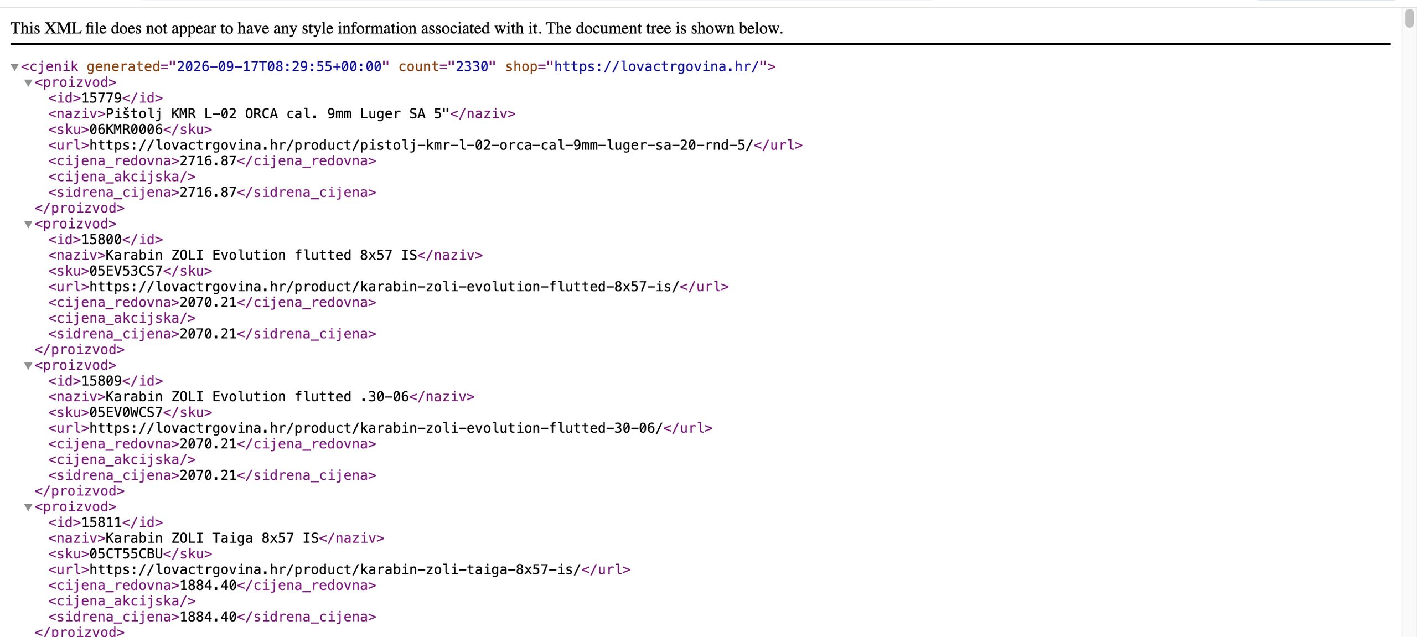
Task: Click the count attribute value 2330
Action: pyautogui.click(x=472, y=66)
